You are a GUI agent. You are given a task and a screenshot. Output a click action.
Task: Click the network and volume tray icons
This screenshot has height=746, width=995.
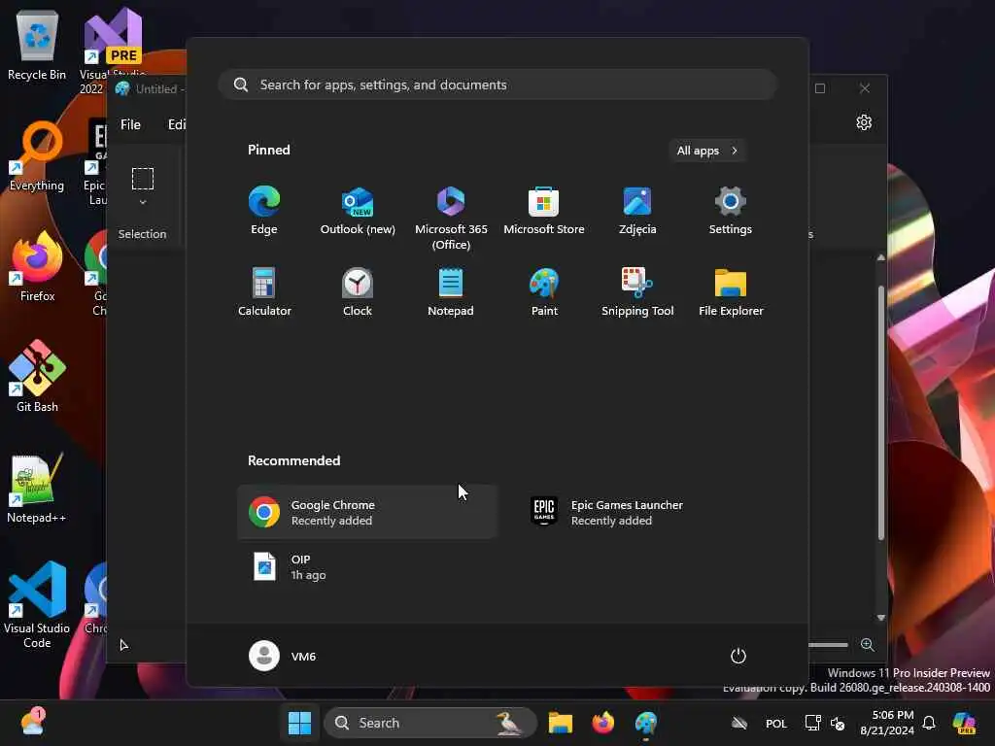[x=824, y=723]
